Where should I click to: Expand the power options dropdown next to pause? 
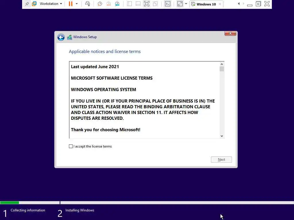pyautogui.click(x=77, y=4)
